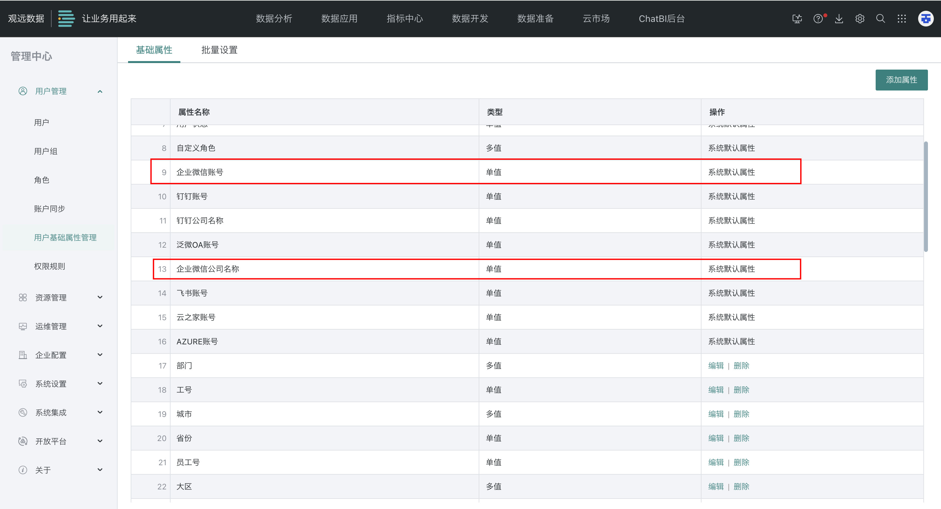Click 编辑 link for 部门 row
Image resolution: width=941 pixels, height=509 pixels.
[716, 366]
